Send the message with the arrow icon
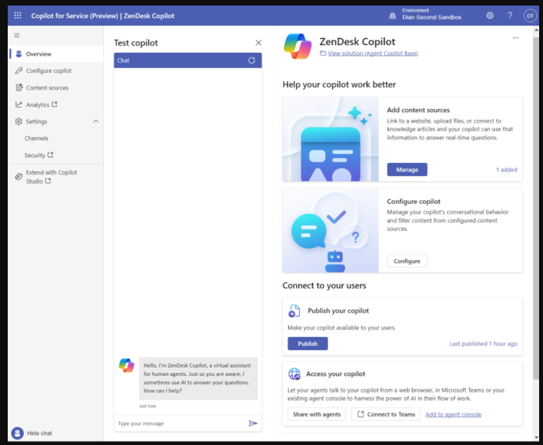Screen dimensions: 543x445 click(x=253, y=423)
